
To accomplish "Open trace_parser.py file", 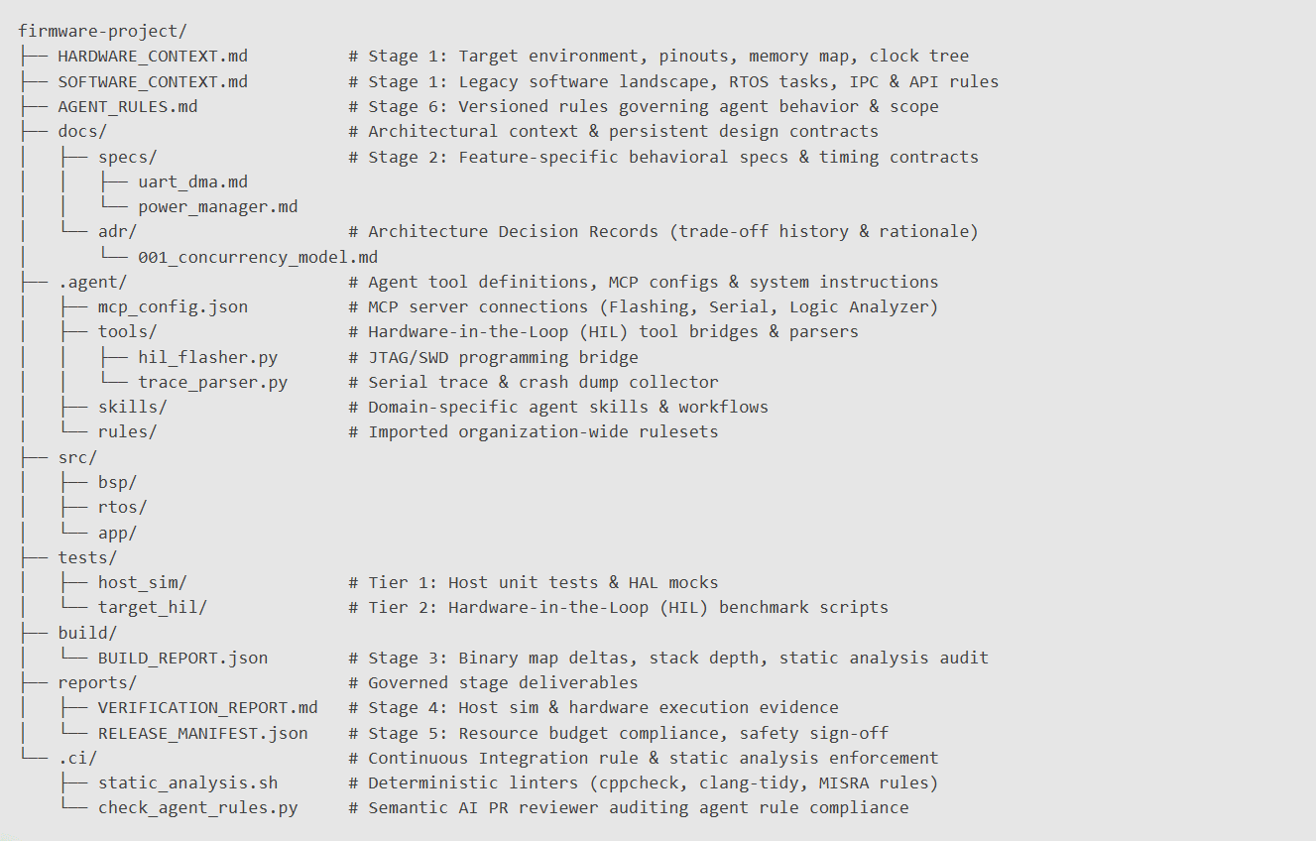I will [212, 382].
